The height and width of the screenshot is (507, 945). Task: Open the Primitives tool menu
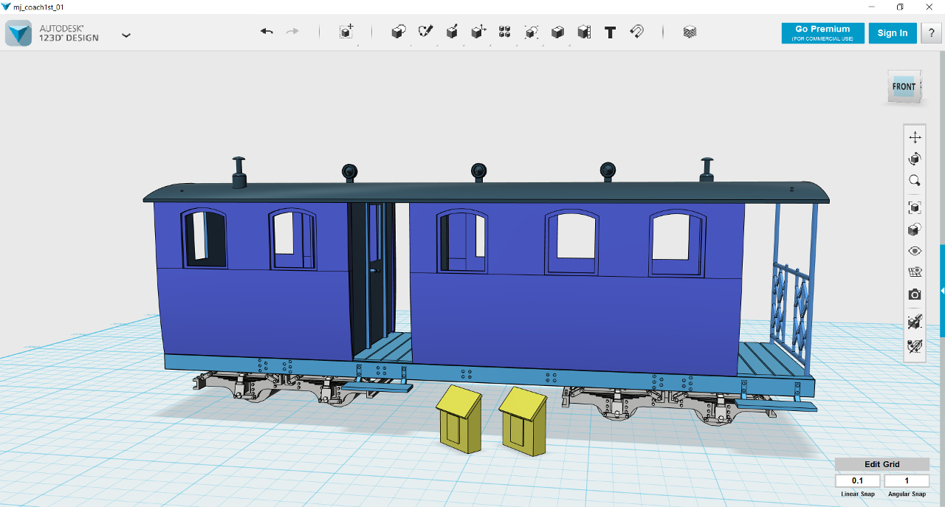(x=399, y=32)
